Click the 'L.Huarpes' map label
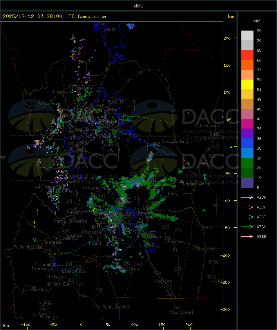This screenshot has width=277, height=330. 174,241
